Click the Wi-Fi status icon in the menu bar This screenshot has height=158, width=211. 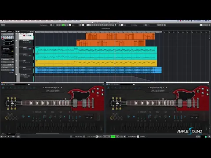click(x=183, y=21)
